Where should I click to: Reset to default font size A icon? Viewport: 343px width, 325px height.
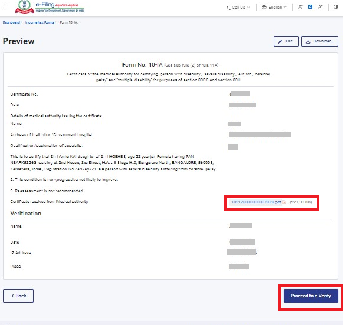coord(310,7)
